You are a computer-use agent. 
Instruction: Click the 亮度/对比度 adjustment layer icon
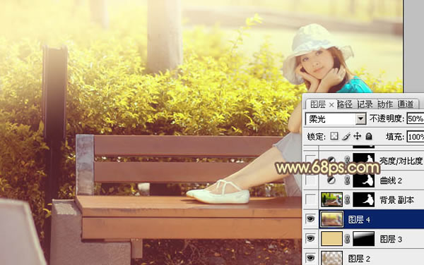[331, 159]
